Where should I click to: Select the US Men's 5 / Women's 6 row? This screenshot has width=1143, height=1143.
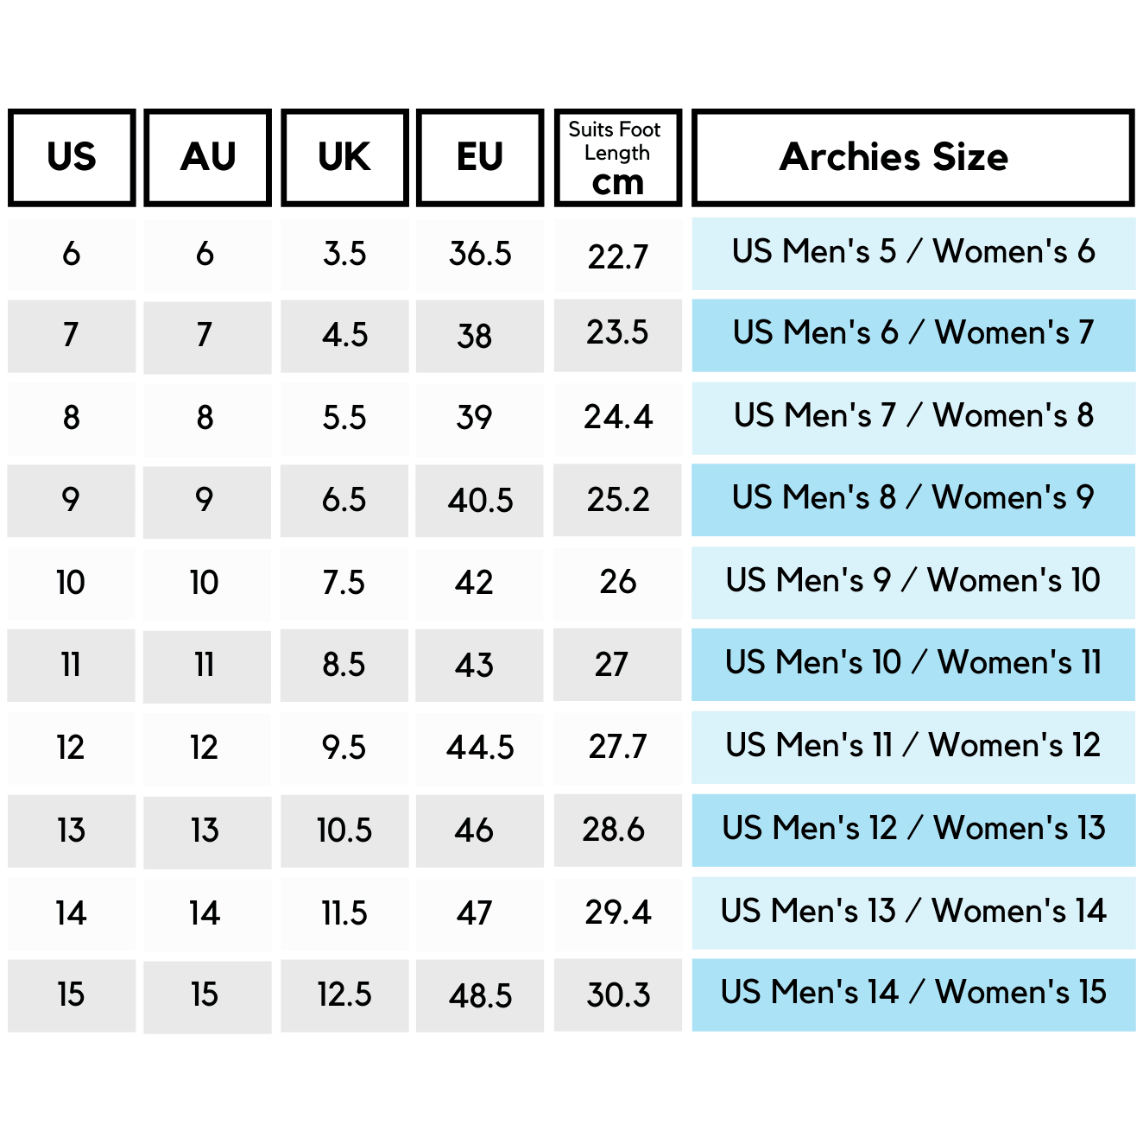coord(913,252)
